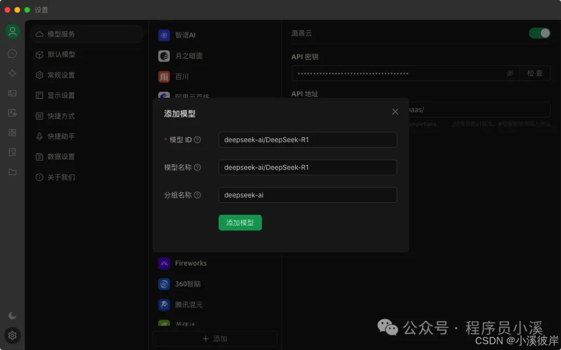Screen dimensions: 561x350
Task: Click the 检查 API key button
Action: [x=535, y=73]
